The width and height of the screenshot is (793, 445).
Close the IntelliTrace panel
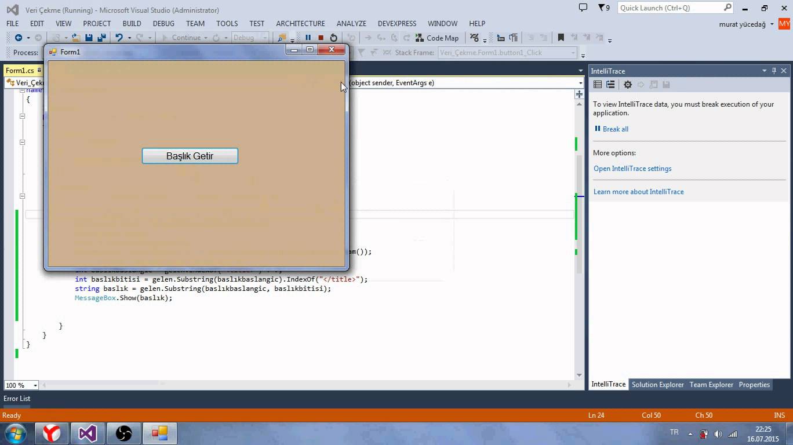(784, 71)
